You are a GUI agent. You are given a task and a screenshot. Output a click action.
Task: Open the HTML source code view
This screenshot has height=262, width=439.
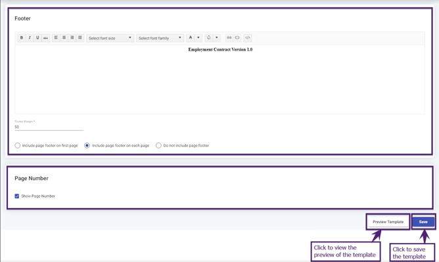click(x=248, y=37)
